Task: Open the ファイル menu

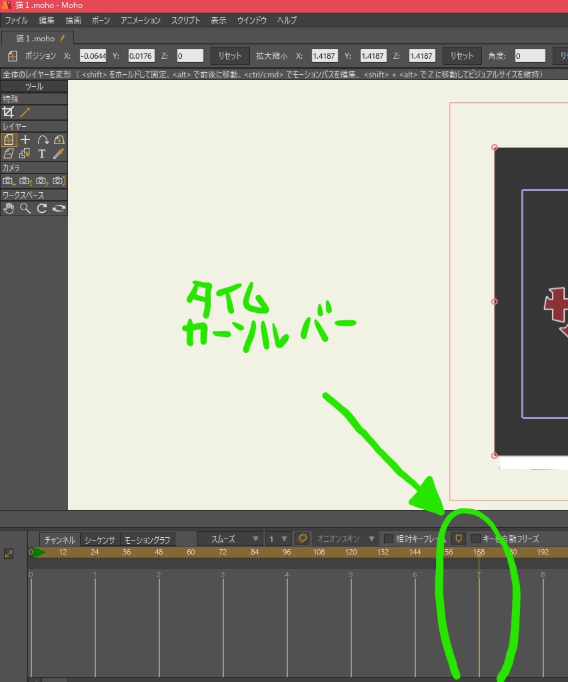Action: tap(16, 20)
